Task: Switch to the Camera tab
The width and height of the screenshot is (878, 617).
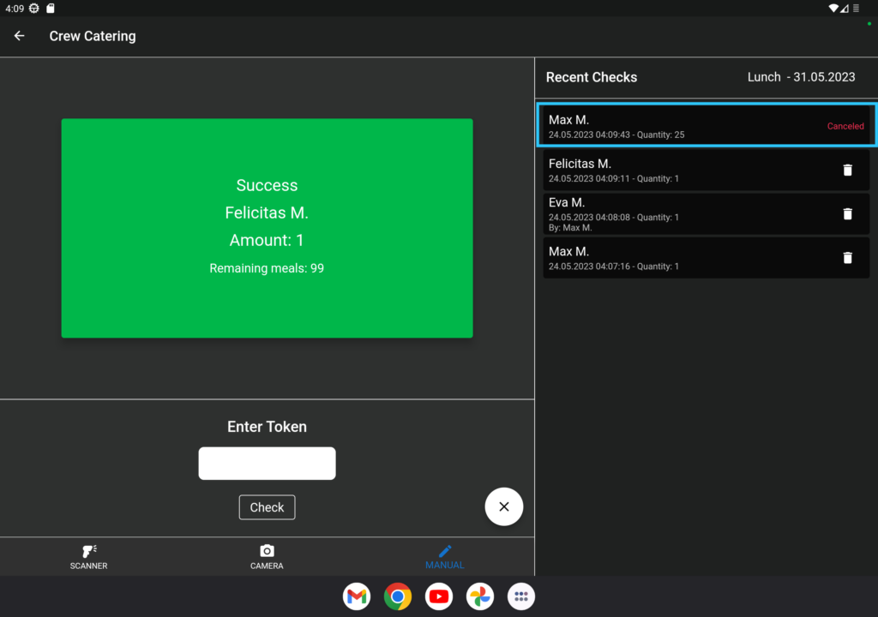Action: click(x=267, y=557)
